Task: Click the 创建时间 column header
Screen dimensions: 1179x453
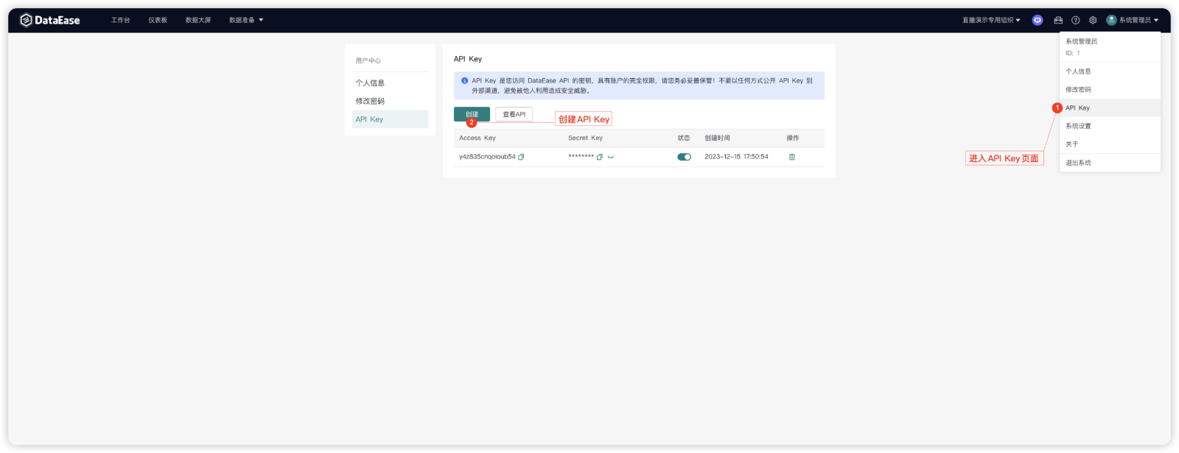Action: 717,138
